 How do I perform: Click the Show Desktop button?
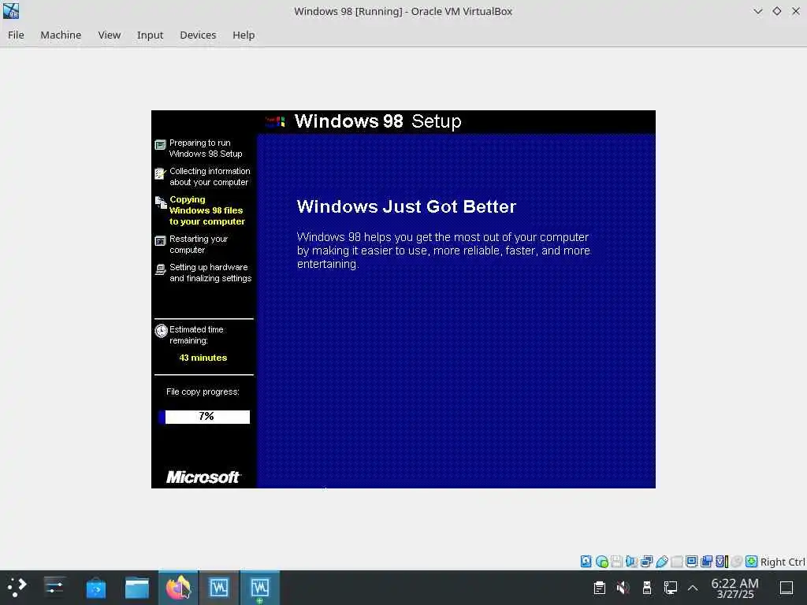(786, 588)
